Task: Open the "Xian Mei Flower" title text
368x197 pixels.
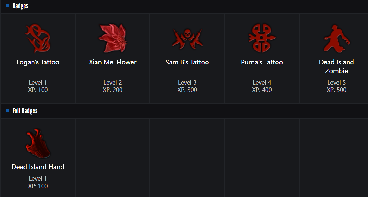Action: [x=113, y=62]
